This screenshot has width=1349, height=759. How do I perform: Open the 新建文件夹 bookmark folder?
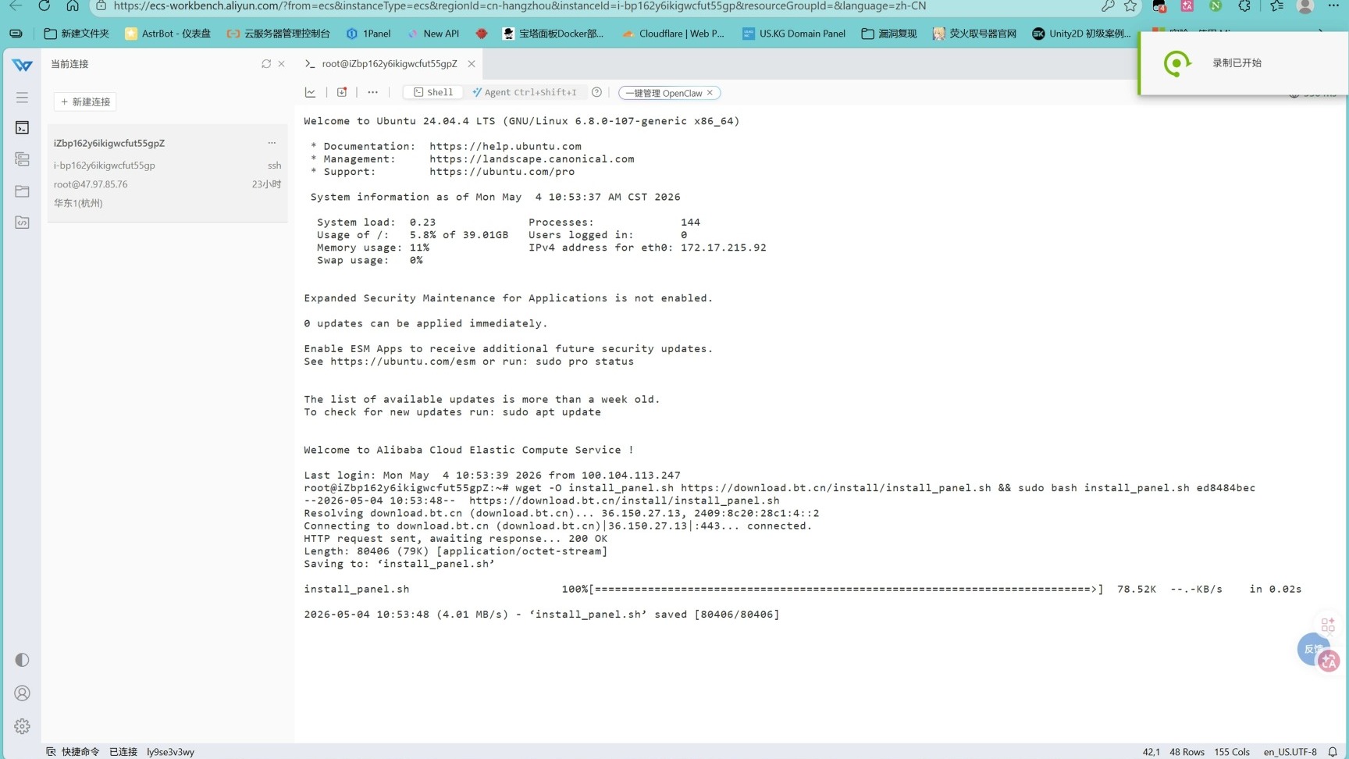pyautogui.click(x=77, y=34)
